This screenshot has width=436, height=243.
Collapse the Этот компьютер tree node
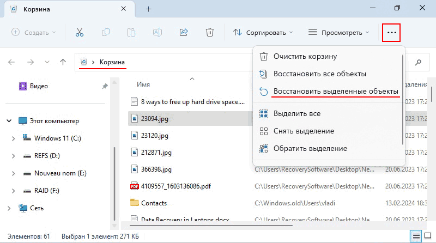[x=9, y=121]
